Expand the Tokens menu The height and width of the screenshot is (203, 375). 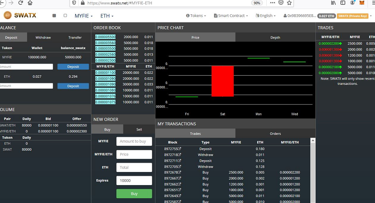196,15
